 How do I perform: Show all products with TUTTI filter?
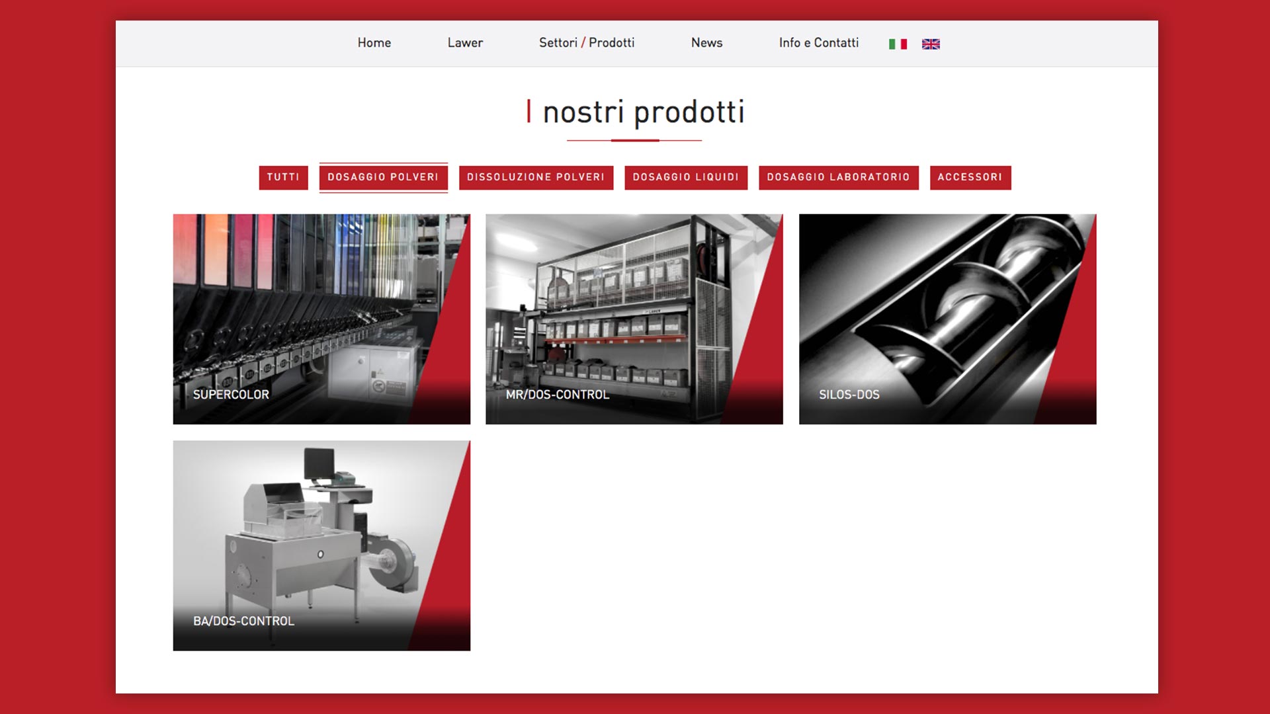coord(283,177)
